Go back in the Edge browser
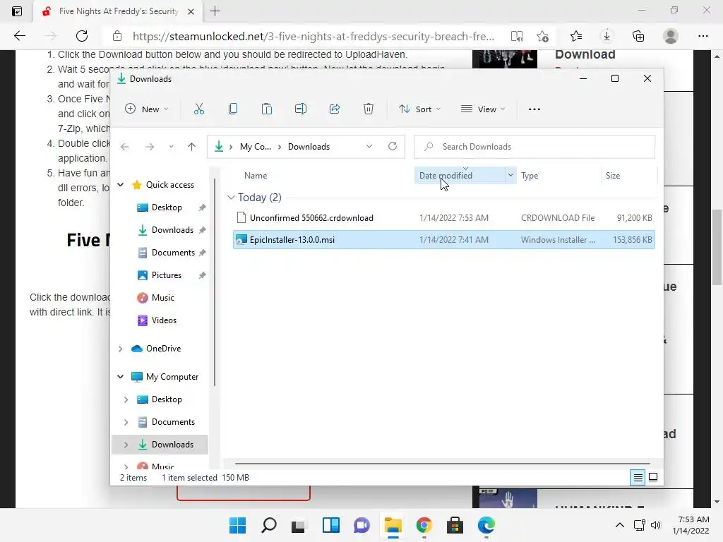Screen dimensions: 723x542 (x=20, y=36)
